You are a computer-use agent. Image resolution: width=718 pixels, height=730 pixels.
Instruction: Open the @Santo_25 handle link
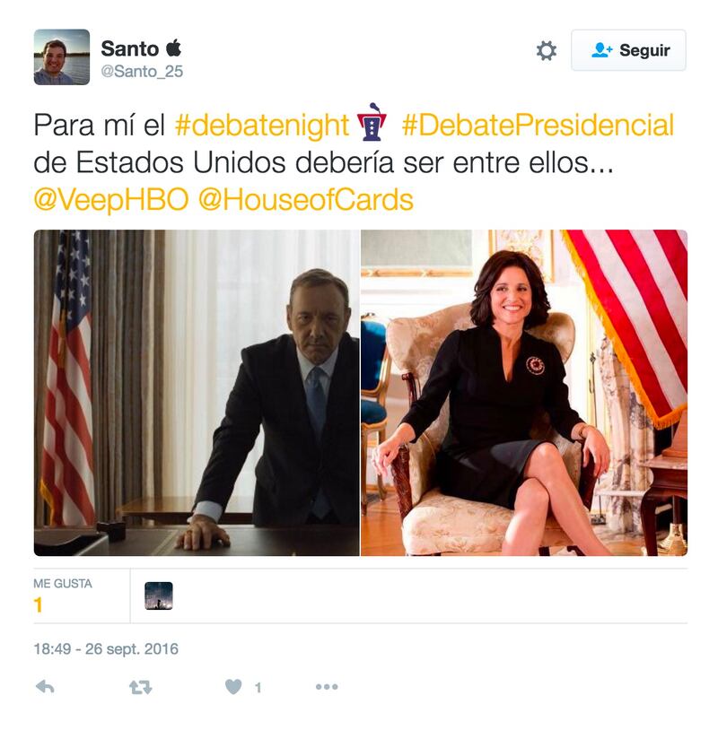point(142,71)
